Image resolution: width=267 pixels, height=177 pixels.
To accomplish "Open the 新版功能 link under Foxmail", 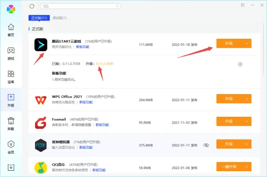I will point(102,125).
